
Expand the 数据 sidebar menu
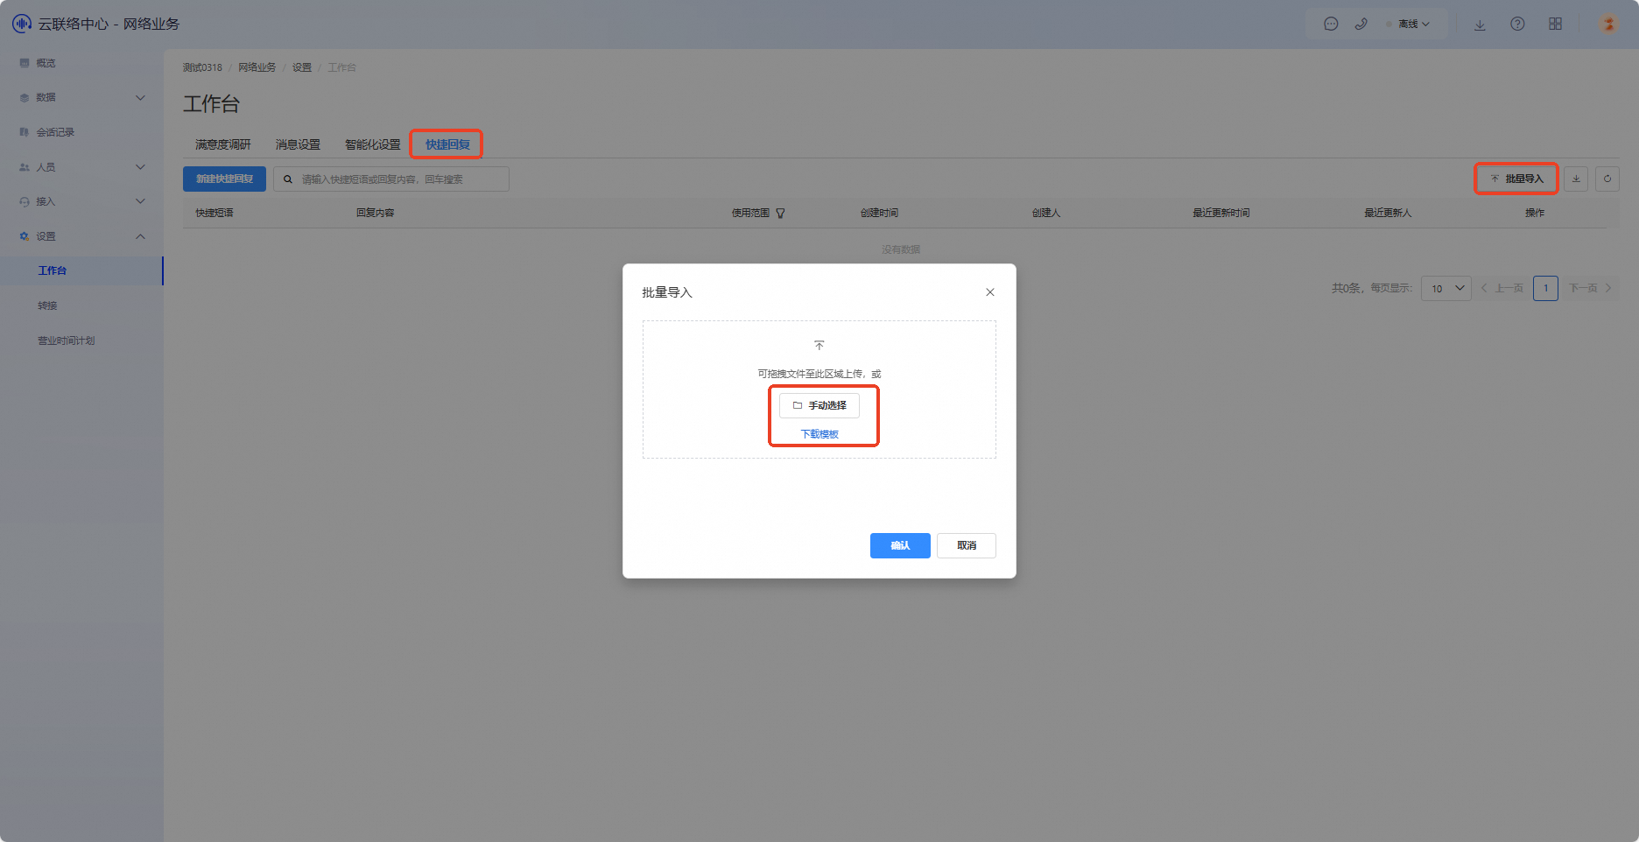[81, 97]
